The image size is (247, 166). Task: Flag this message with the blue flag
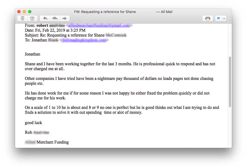click(218, 18)
